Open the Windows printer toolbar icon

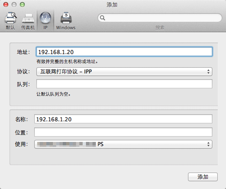pos(66,18)
